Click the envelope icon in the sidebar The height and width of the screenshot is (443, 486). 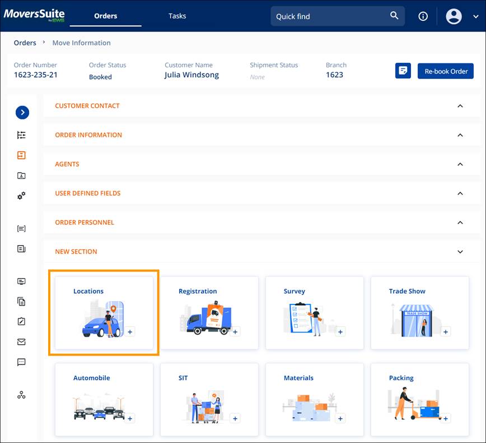click(21, 342)
